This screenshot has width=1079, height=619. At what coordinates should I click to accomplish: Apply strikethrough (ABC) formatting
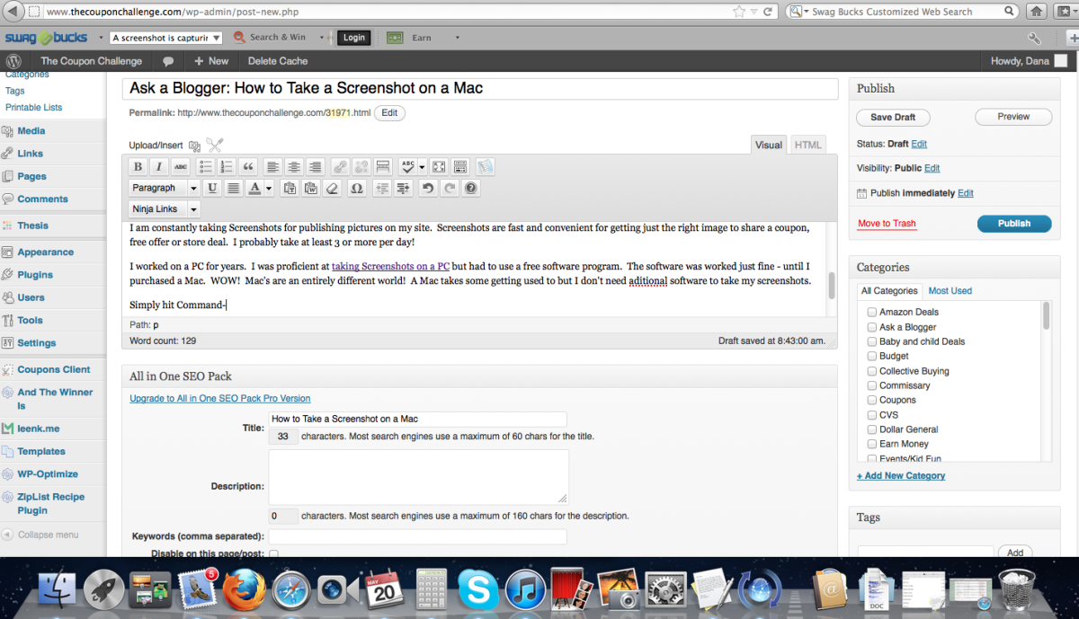coord(181,166)
